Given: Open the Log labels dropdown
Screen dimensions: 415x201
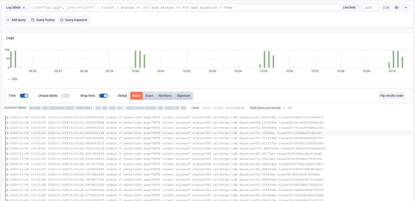Looking at the screenshot, I should pos(16,8).
